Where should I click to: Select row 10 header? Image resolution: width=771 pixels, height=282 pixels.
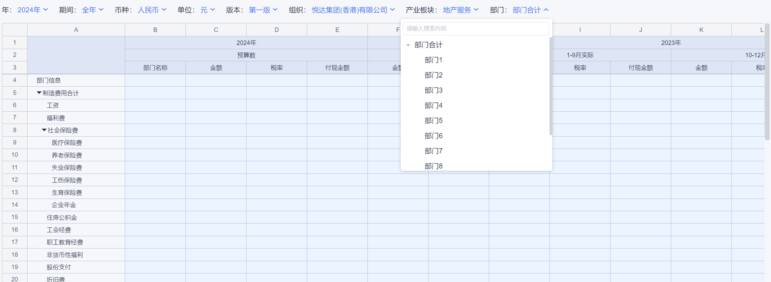pos(15,155)
